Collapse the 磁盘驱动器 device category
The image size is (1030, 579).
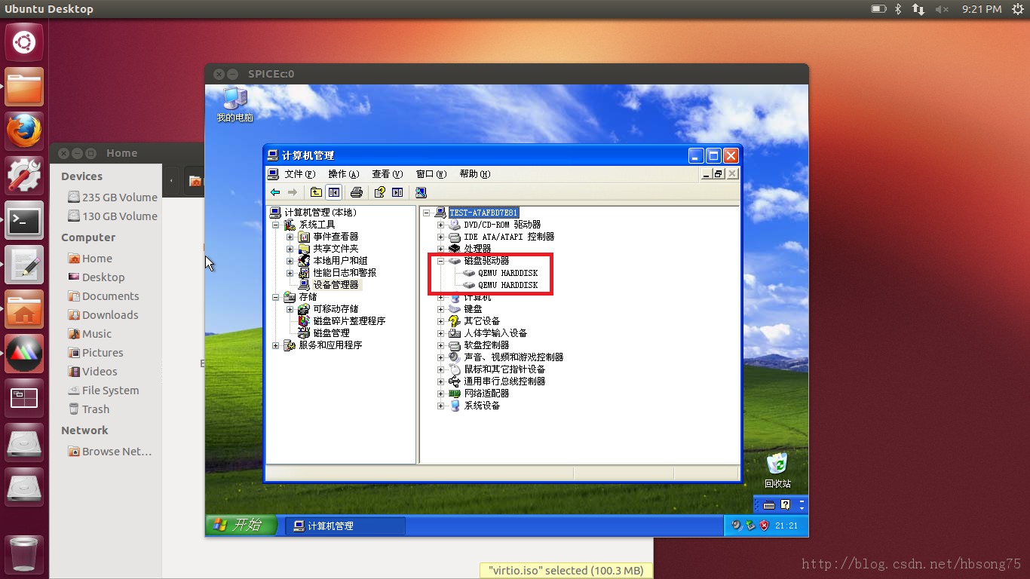click(441, 261)
